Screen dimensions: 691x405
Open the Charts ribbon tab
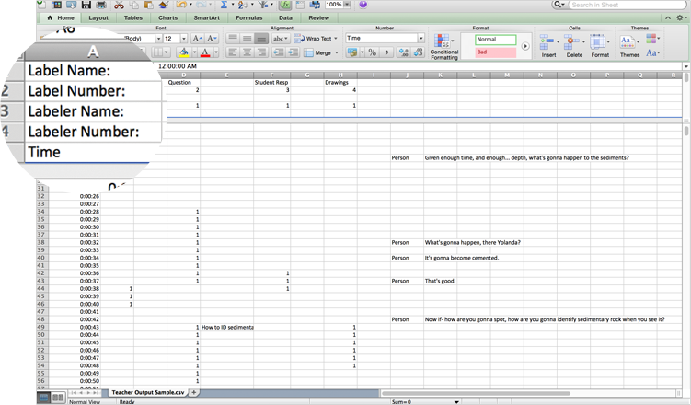click(167, 17)
